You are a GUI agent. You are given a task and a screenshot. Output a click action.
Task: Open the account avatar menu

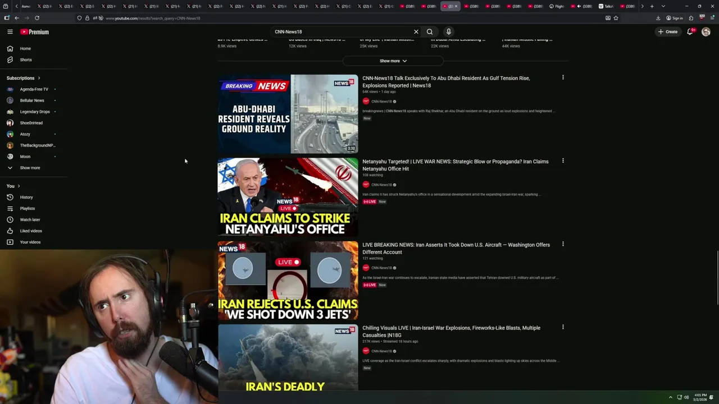pos(706,32)
